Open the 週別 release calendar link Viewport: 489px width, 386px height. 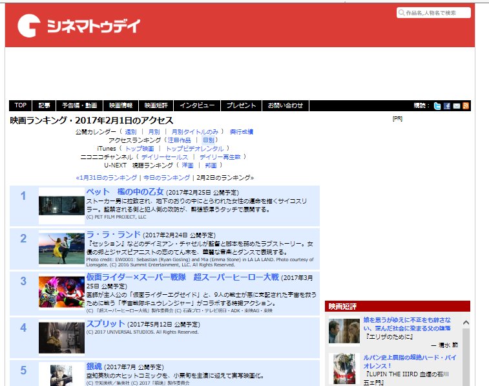130,132
